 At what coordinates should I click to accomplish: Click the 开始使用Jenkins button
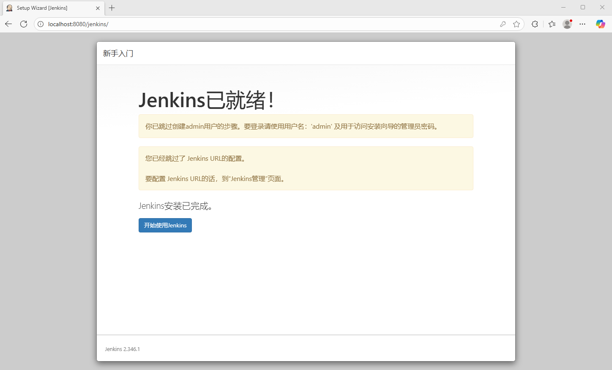pyautogui.click(x=165, y=225)
